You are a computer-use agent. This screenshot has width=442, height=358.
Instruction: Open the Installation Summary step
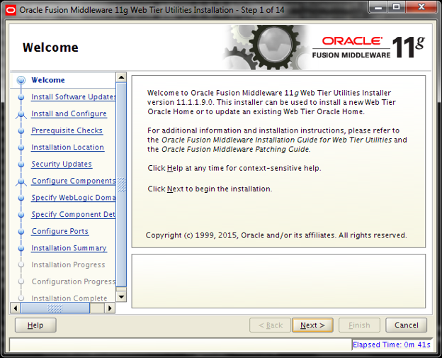click(x=69, y=248)
